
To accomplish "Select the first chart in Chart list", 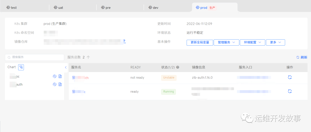I will click(14, 76).
